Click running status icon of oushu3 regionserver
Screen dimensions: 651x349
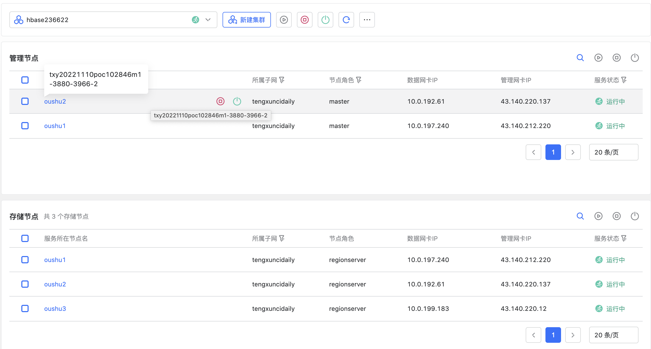599,308
